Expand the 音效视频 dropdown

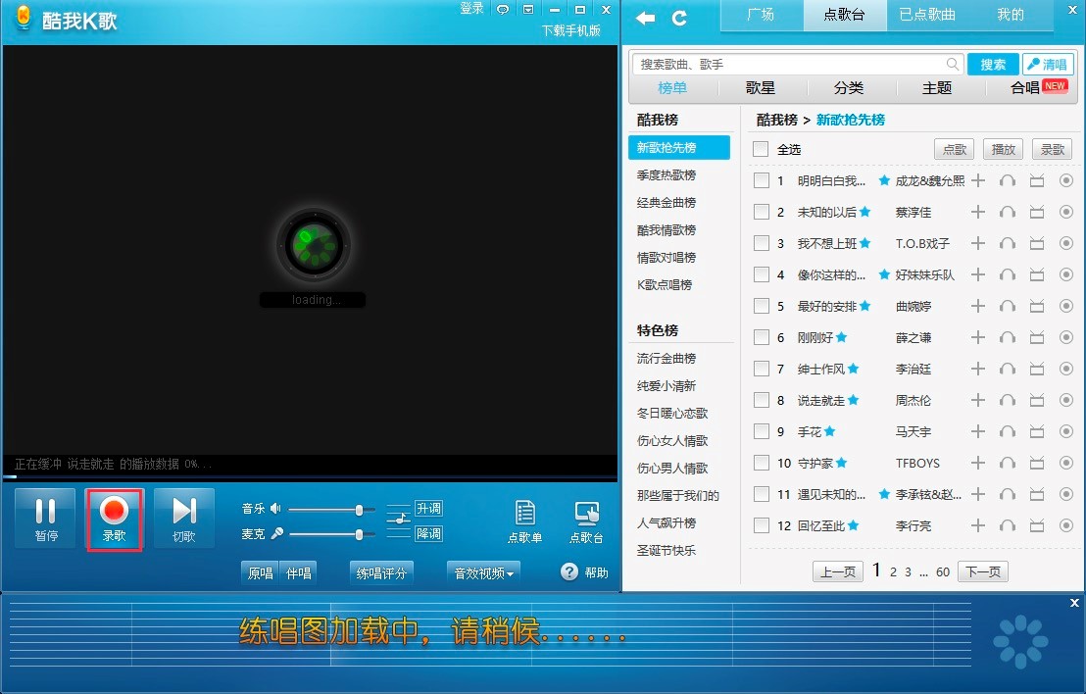pyautogui.click(x=483, y=572)
